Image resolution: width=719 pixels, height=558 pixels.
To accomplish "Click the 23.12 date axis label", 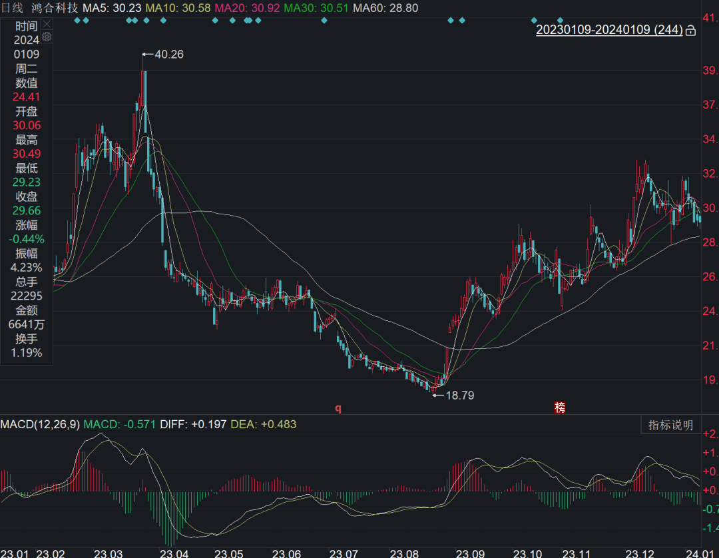I will [x=640, y=553].
